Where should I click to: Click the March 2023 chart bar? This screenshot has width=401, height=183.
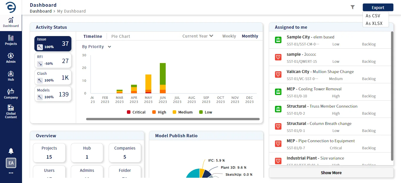[x=120, y=91]
